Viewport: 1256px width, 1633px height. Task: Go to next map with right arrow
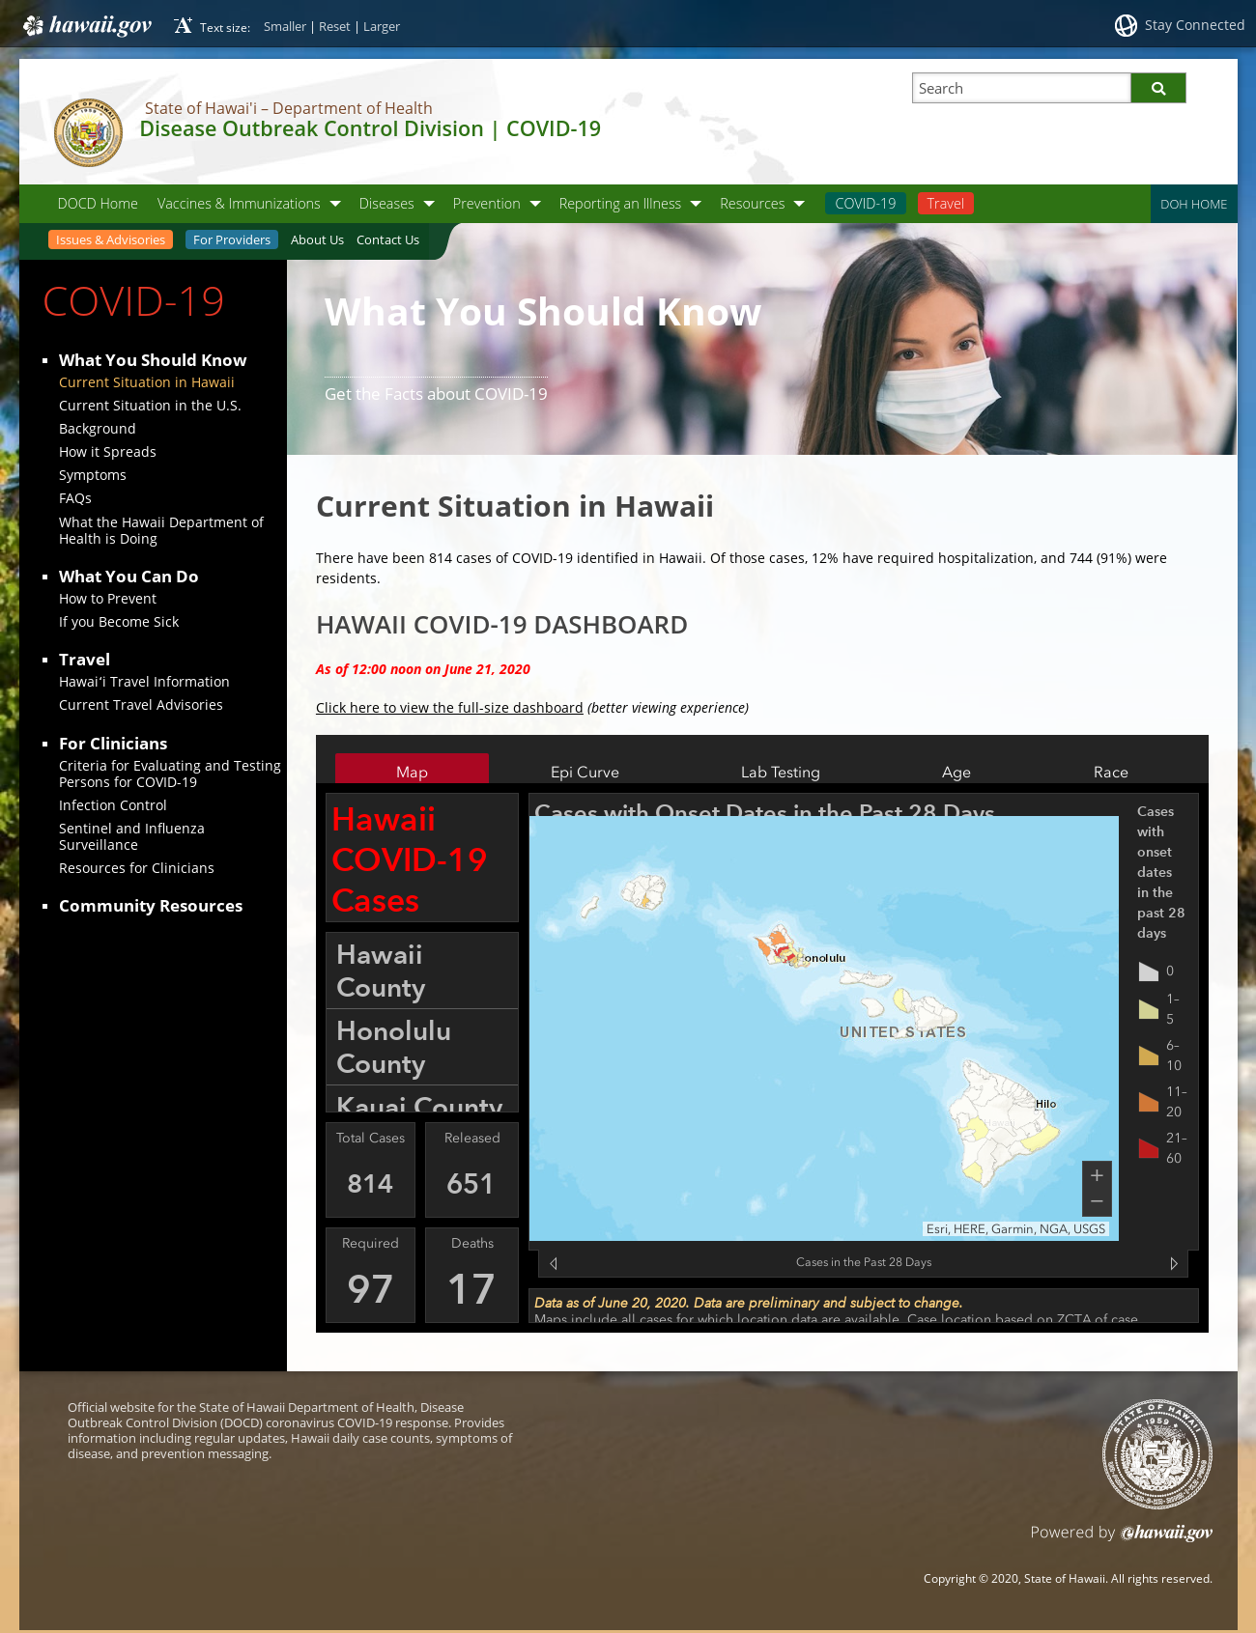click(x=1174, y=1263)
